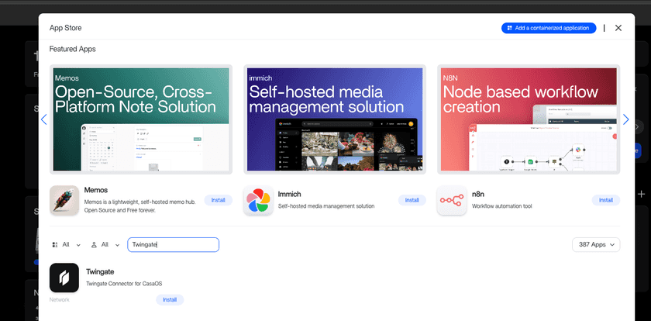Click the Twingate app title
This screenshot has width=651, height=321.
click(x=100, y=271)
